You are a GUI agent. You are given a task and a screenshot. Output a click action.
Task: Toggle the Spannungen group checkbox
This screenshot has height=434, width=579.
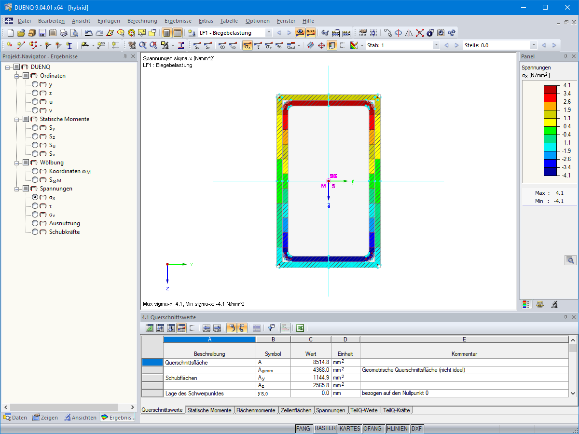tap(26, 189)
